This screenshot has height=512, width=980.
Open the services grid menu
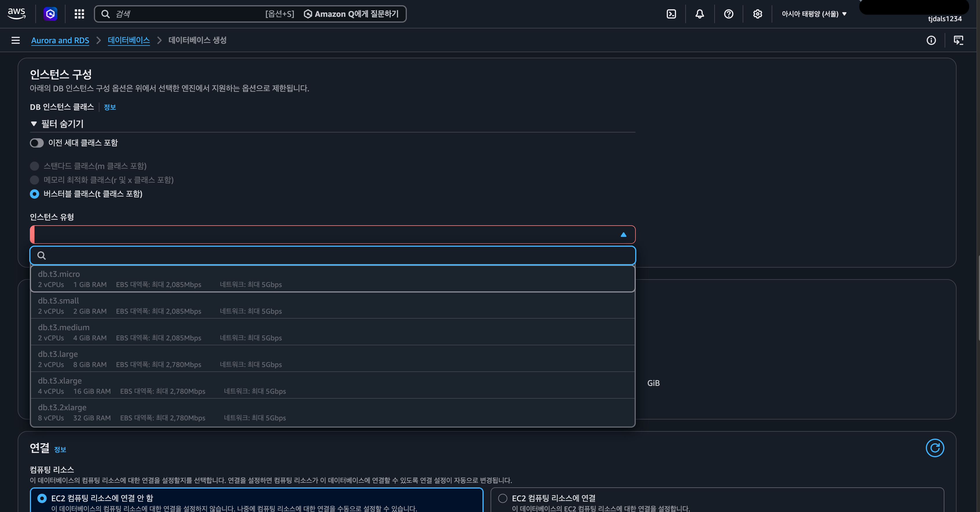coord(79,14)
